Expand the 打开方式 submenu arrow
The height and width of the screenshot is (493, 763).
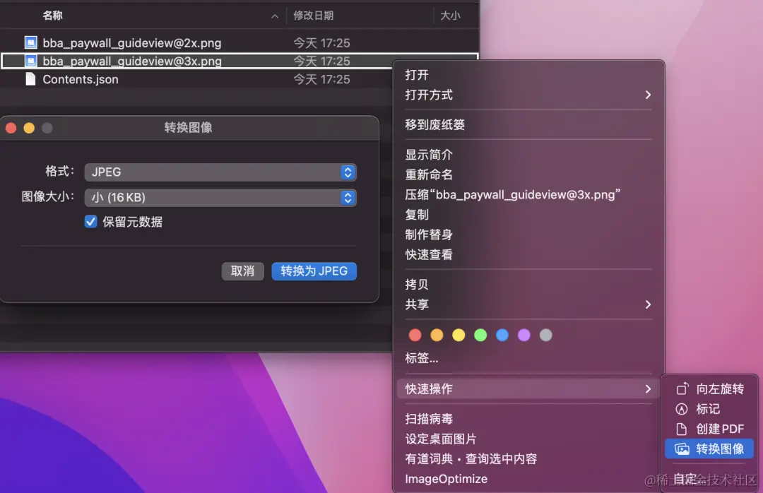click(648, 95)
